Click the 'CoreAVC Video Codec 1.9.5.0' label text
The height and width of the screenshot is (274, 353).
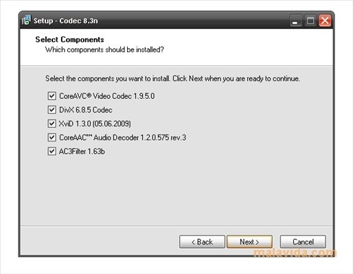pyautogui.click(x=107, y=96)
